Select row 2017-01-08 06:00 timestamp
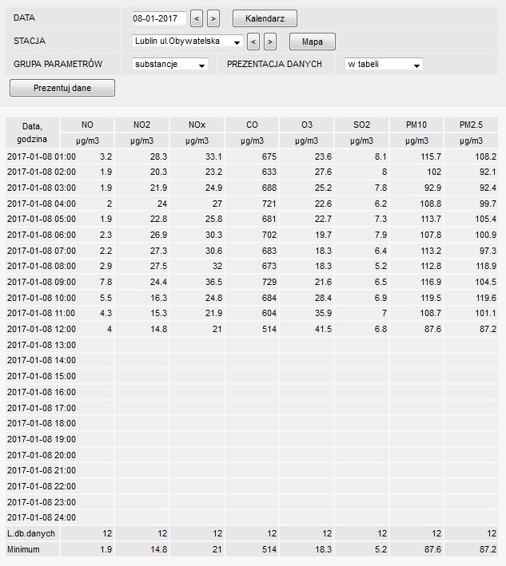Screen dimensions: 506x566 pos(42,235)
